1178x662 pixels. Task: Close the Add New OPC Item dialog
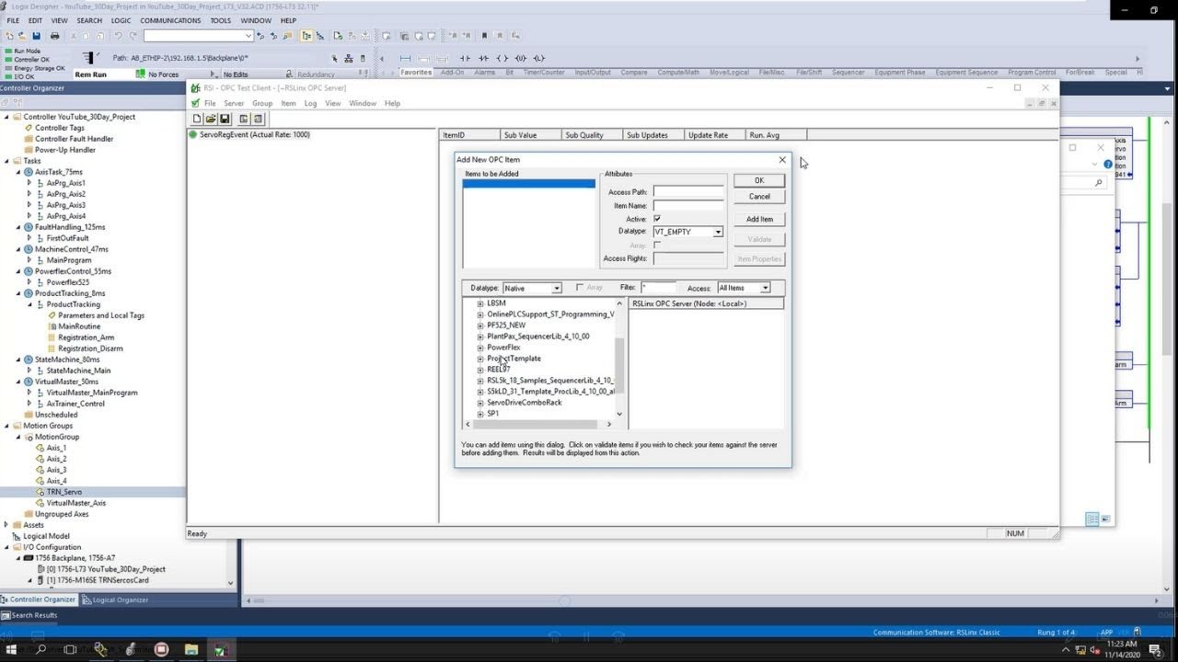(782, 160)
